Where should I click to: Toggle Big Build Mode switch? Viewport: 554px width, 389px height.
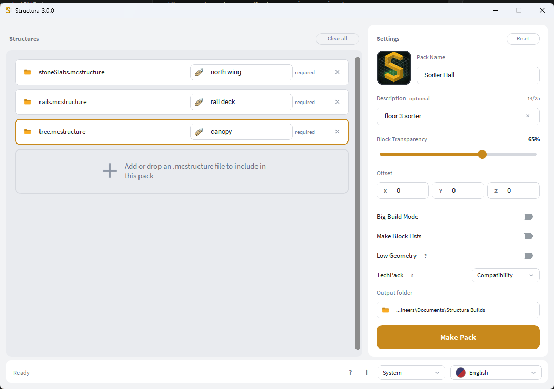click(528, 217)
